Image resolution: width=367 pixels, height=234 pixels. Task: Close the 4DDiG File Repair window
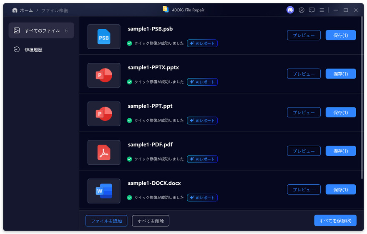(x=356, y=10)
